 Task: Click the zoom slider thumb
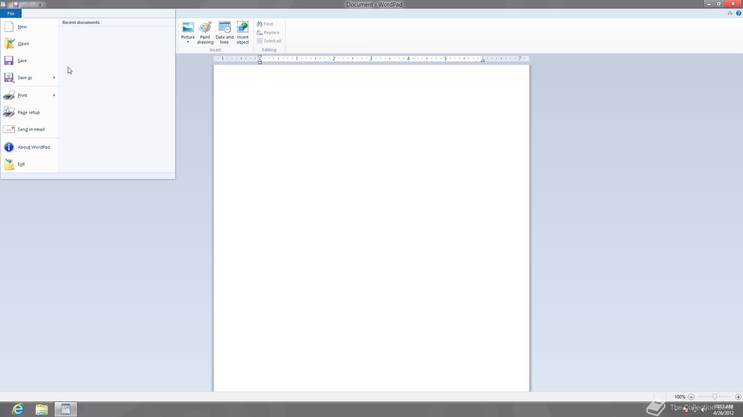click(715, 397)
